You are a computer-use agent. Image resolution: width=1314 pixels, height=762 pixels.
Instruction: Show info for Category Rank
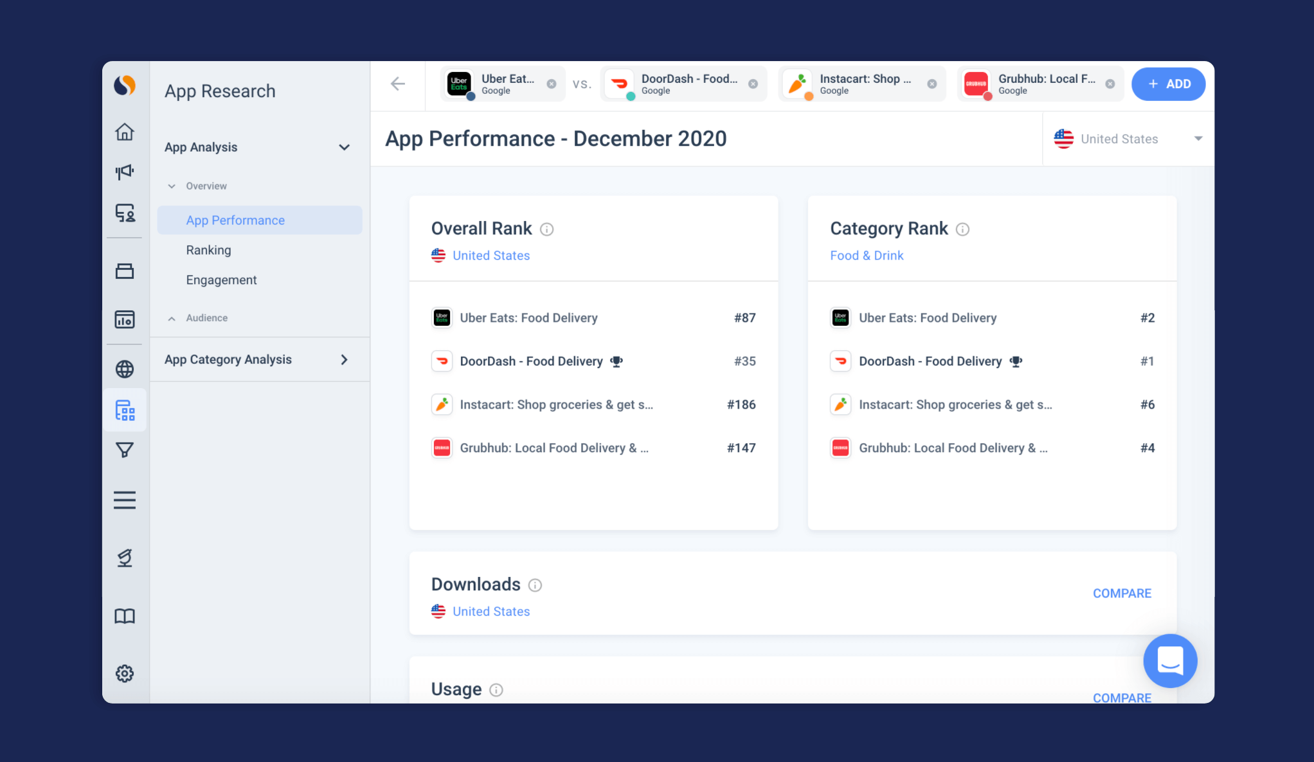(x=963, y=229)
